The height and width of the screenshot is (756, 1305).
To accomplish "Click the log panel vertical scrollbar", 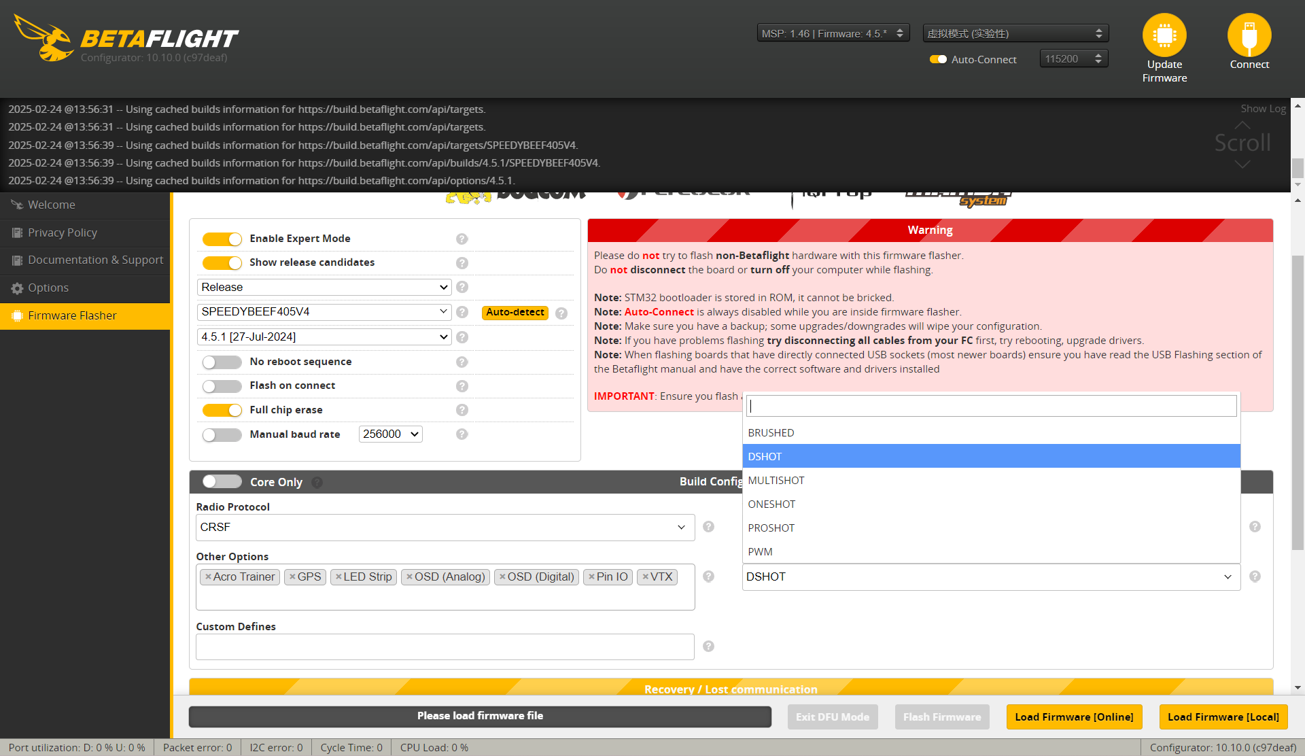I will click(1298, 145).
